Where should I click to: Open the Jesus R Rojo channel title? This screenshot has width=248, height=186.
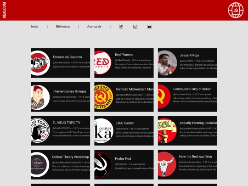(189, 56)
